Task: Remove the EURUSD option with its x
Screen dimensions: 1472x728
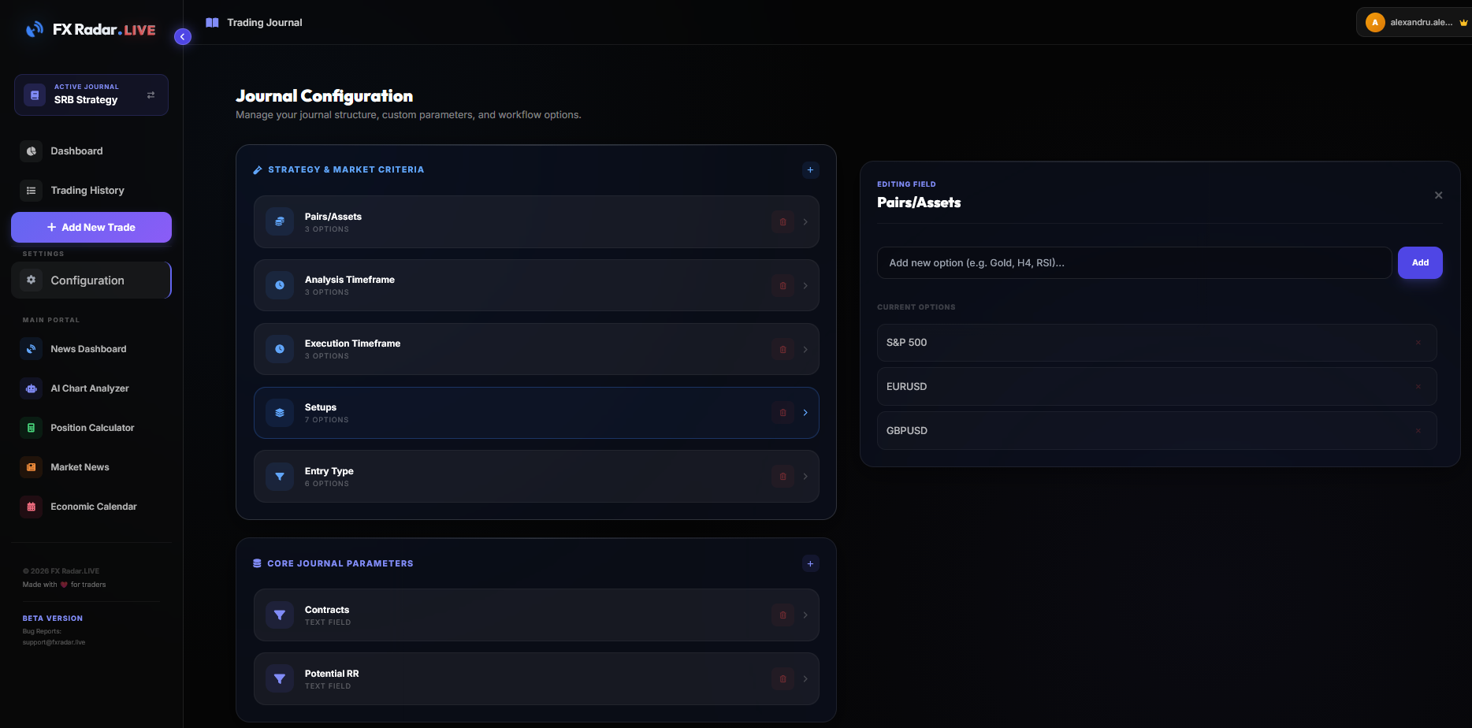Action: click(x=1418, y=386)
